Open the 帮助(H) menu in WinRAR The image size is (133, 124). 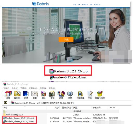point(52,88)
